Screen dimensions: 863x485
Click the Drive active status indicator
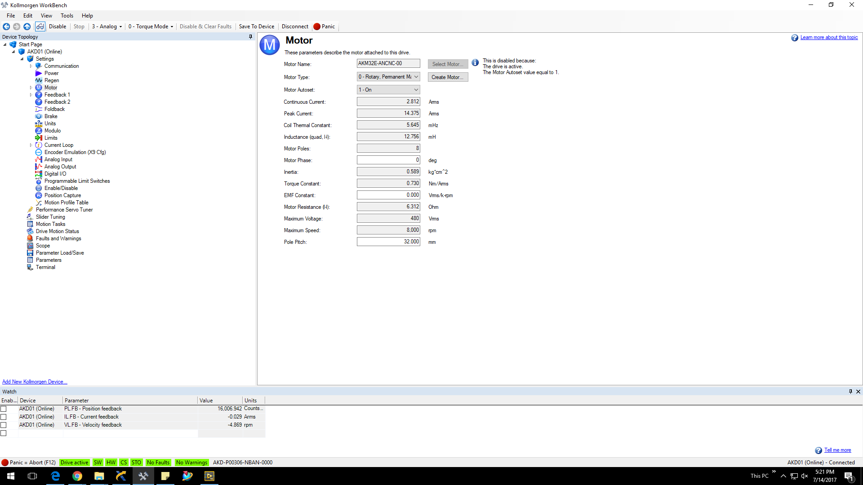click(x=74, y=463)
